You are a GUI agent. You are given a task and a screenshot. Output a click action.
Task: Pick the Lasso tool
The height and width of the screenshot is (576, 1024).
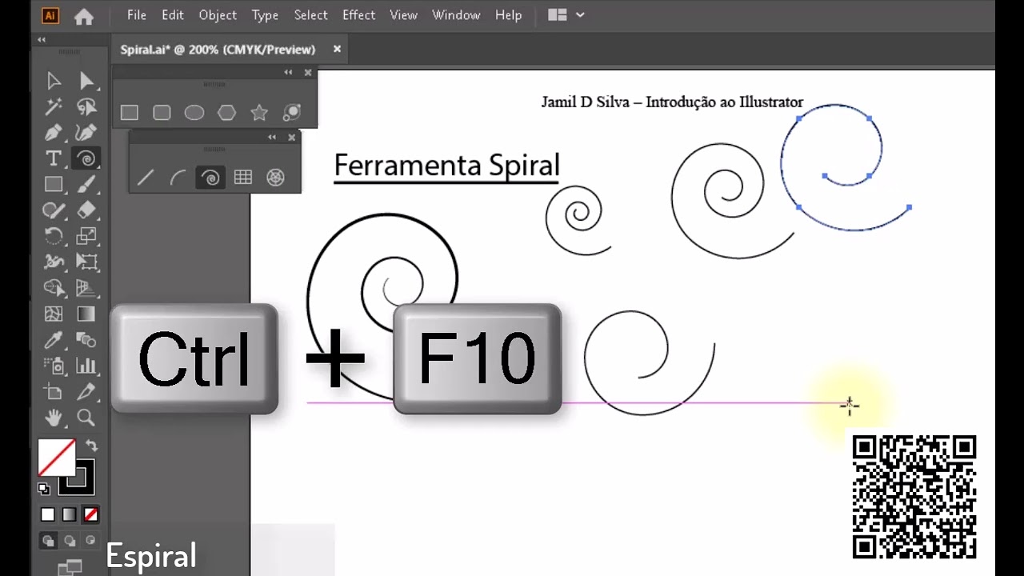click(x=86, y=106)
